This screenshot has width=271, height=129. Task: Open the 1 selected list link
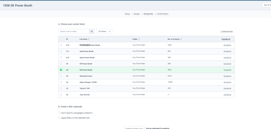pos(226,32)
